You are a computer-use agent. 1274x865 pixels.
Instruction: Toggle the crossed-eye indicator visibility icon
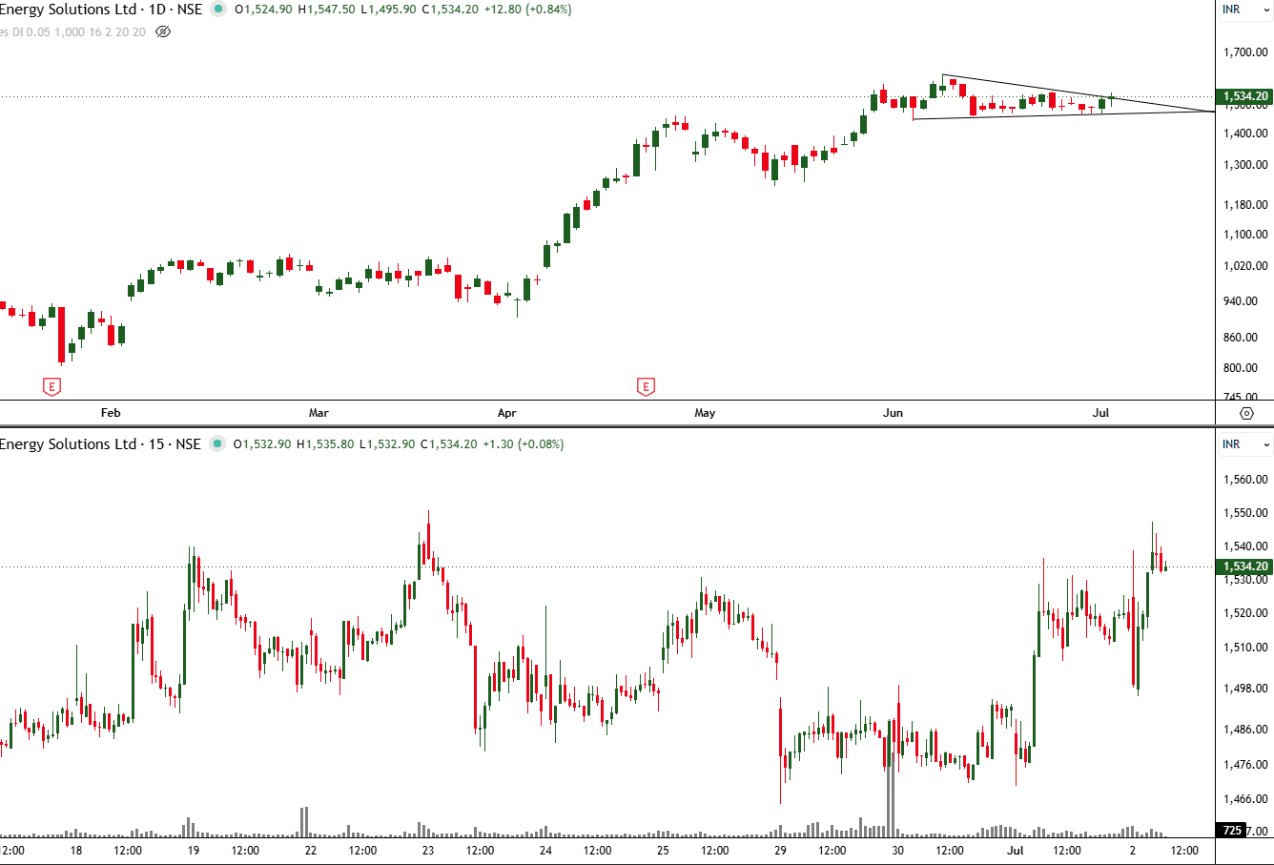[x=163, y=31]
